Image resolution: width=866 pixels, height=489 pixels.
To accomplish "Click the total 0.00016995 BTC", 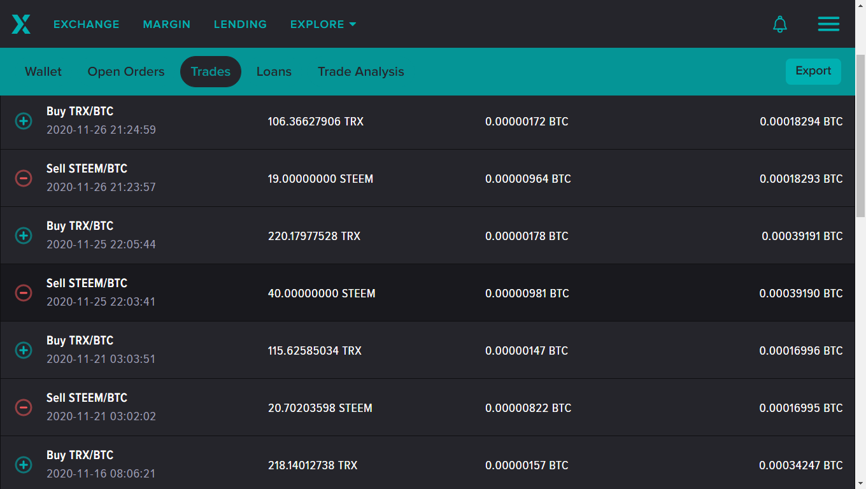I will (x=801, y=407).
